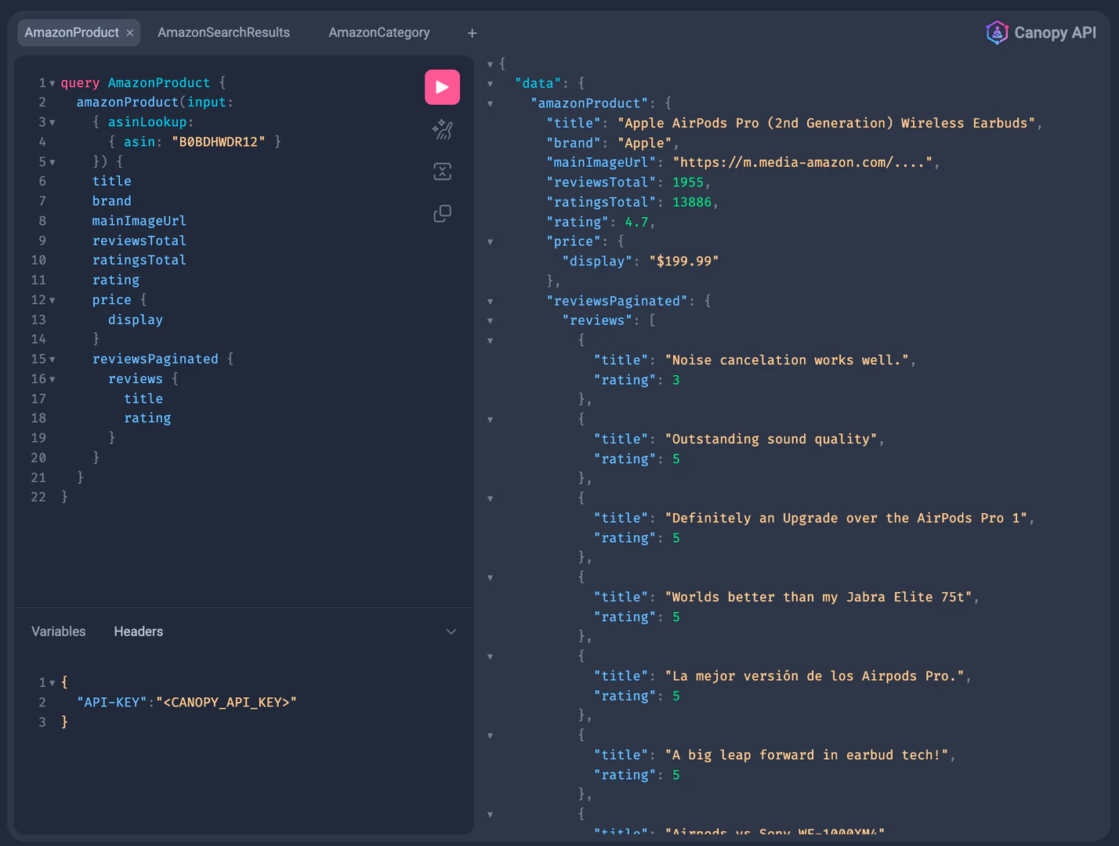Image resolution: width=1119 pixels, height=846 pixels.
Task: Collapse the price object in the response
Action: 491,242
